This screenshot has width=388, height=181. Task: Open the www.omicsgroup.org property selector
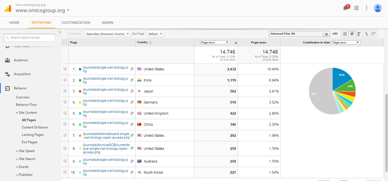[42, 10]
